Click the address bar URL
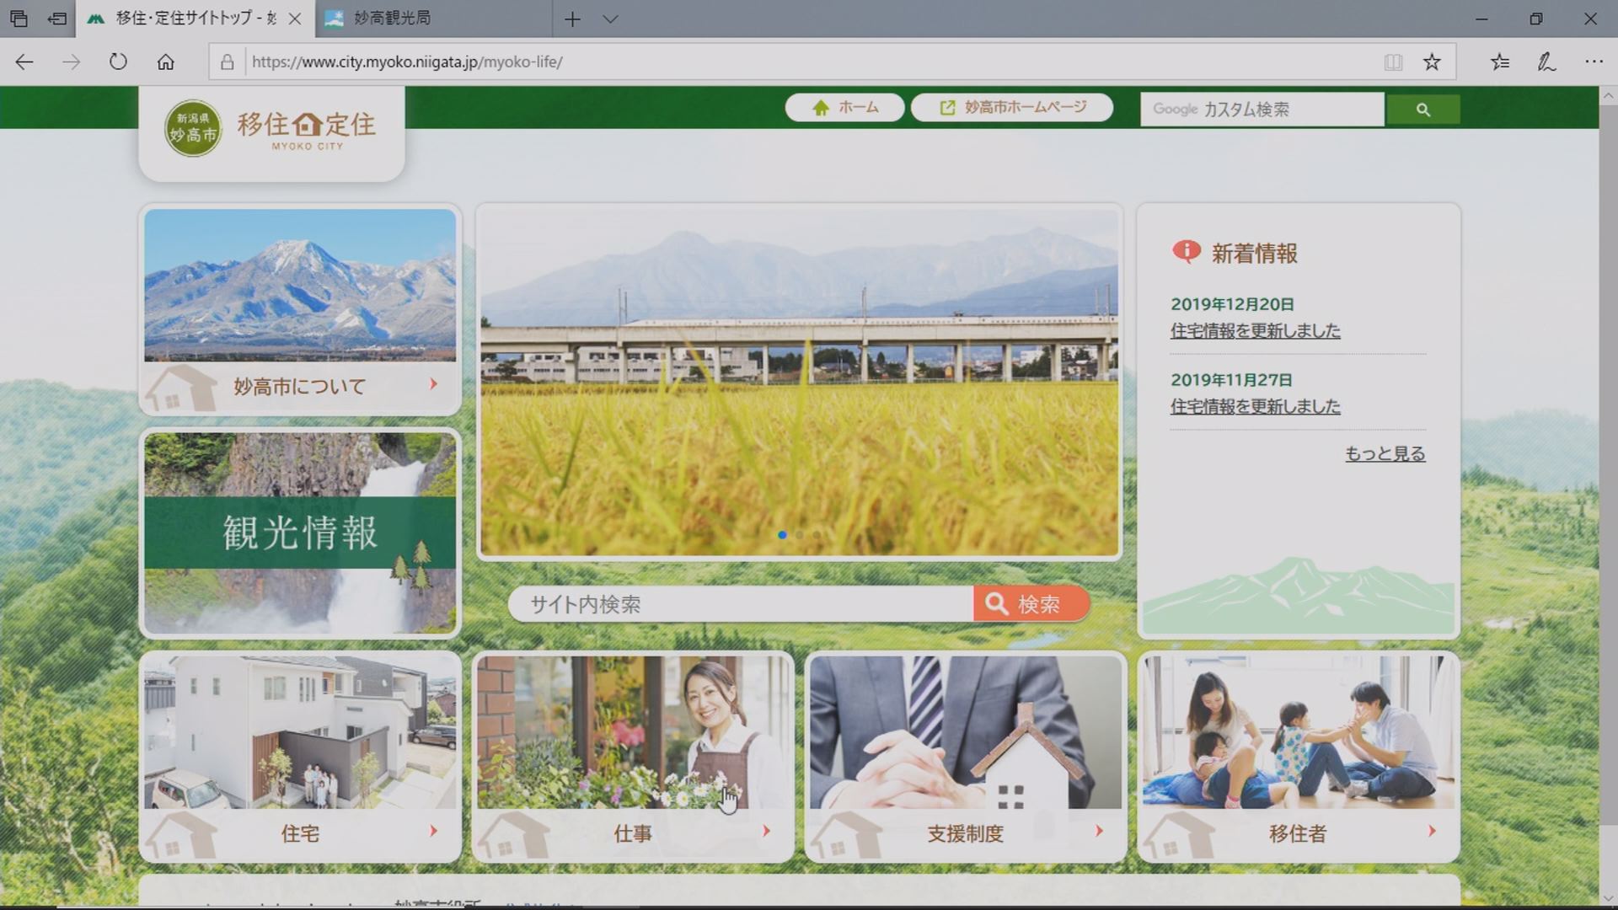This screenshot has height=910, width=1618. click(407, 62)
